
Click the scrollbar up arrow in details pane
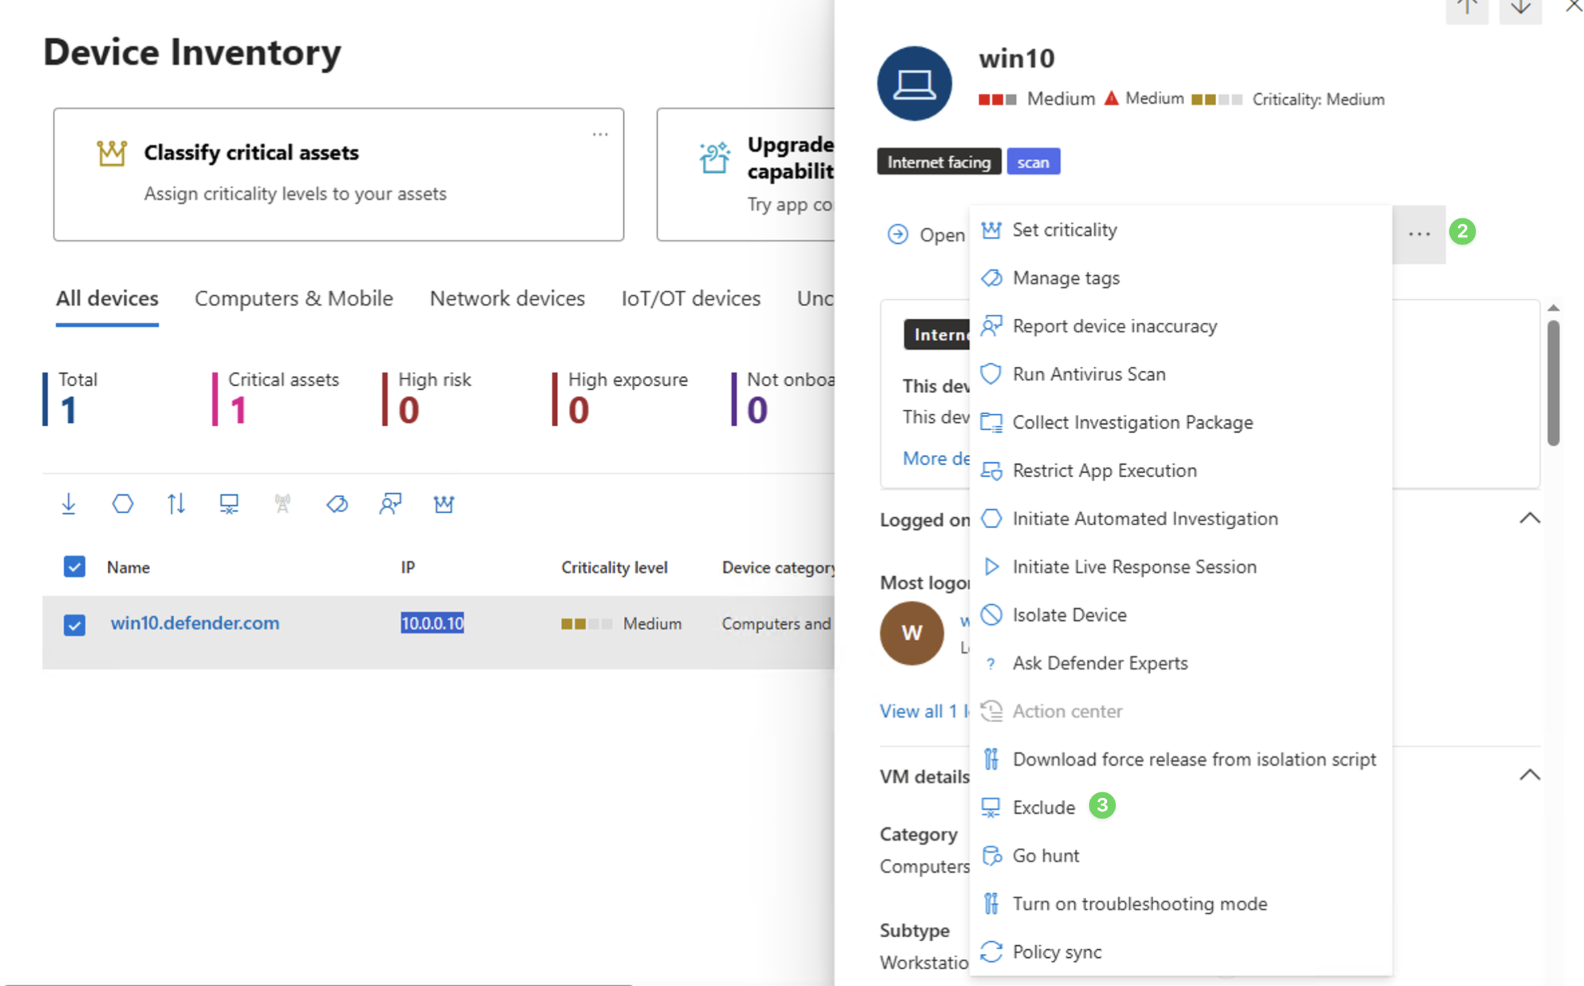(1553, 308)
